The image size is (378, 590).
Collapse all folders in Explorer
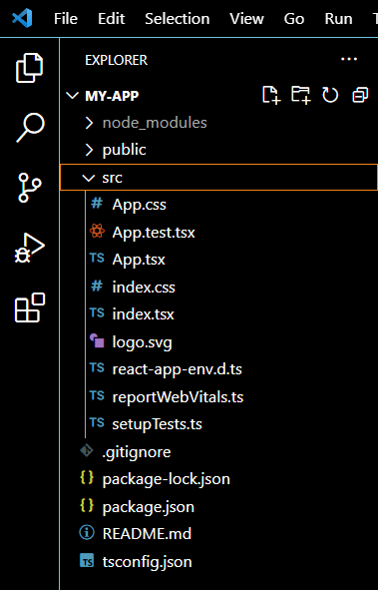360,95
